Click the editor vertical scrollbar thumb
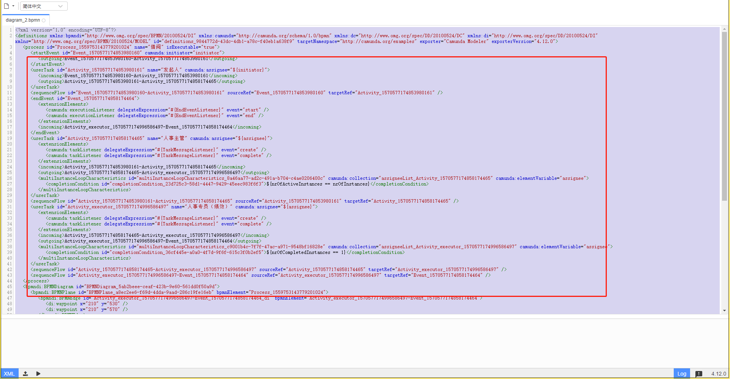The width and height of the screenshot is (730, 379). 724,116
